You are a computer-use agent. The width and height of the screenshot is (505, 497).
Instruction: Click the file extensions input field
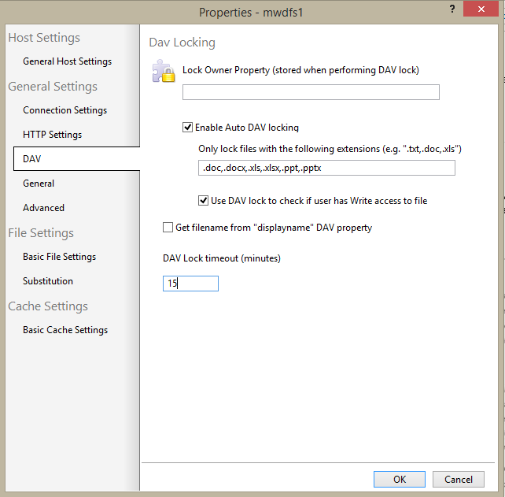point(326,168)
